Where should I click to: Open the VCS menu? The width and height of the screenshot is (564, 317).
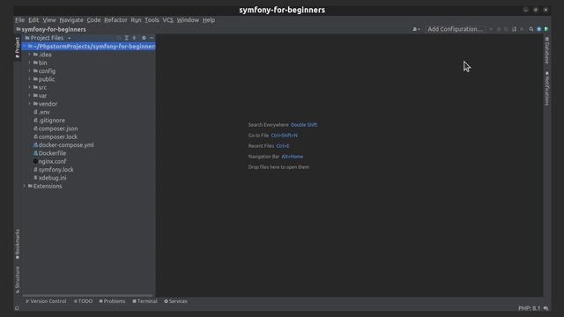(x=167, y=20)
